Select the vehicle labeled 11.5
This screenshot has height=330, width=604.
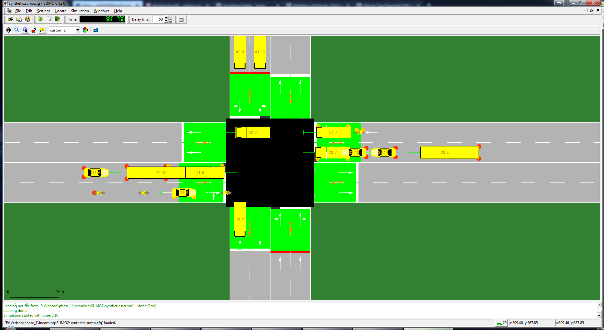point(205,172)
